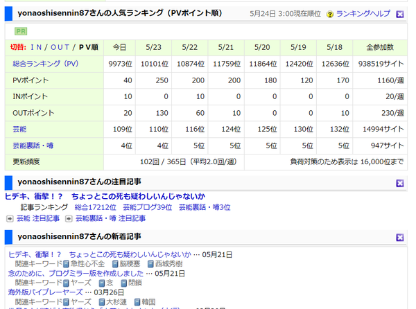Viewport: 416px width, 309px height.
Task: Open keyword 急性心不全
Action: [x=87, y=264]
